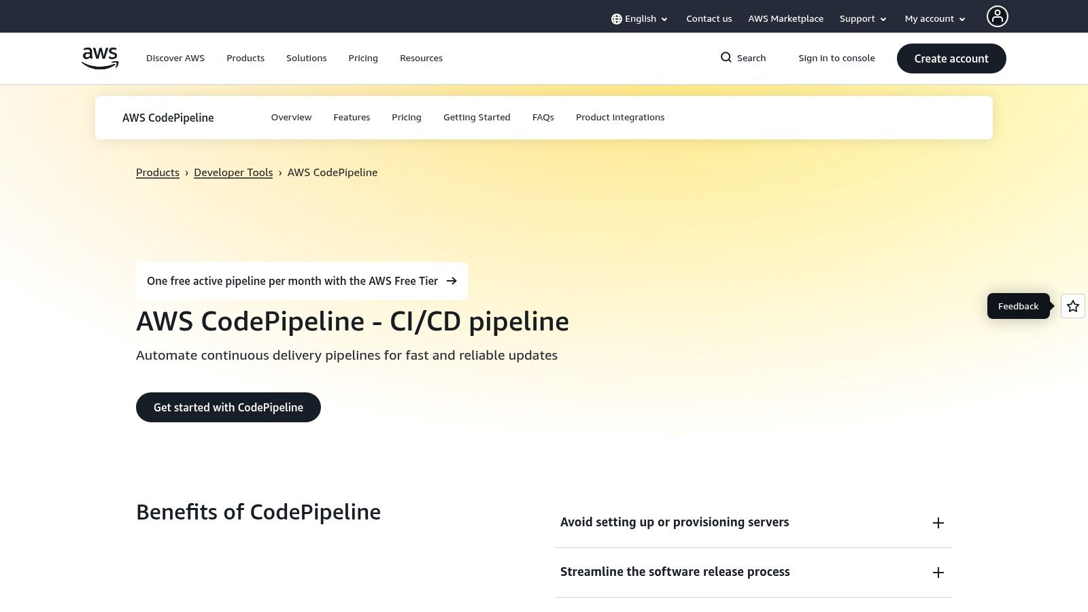Click AWS CodePipeline breadcrumb text
Screen dimensions: 1088x612
[333, 173]
